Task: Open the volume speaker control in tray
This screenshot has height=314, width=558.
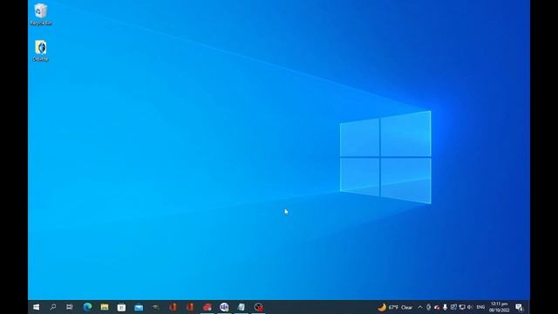Action: click(x=470, y=307)
